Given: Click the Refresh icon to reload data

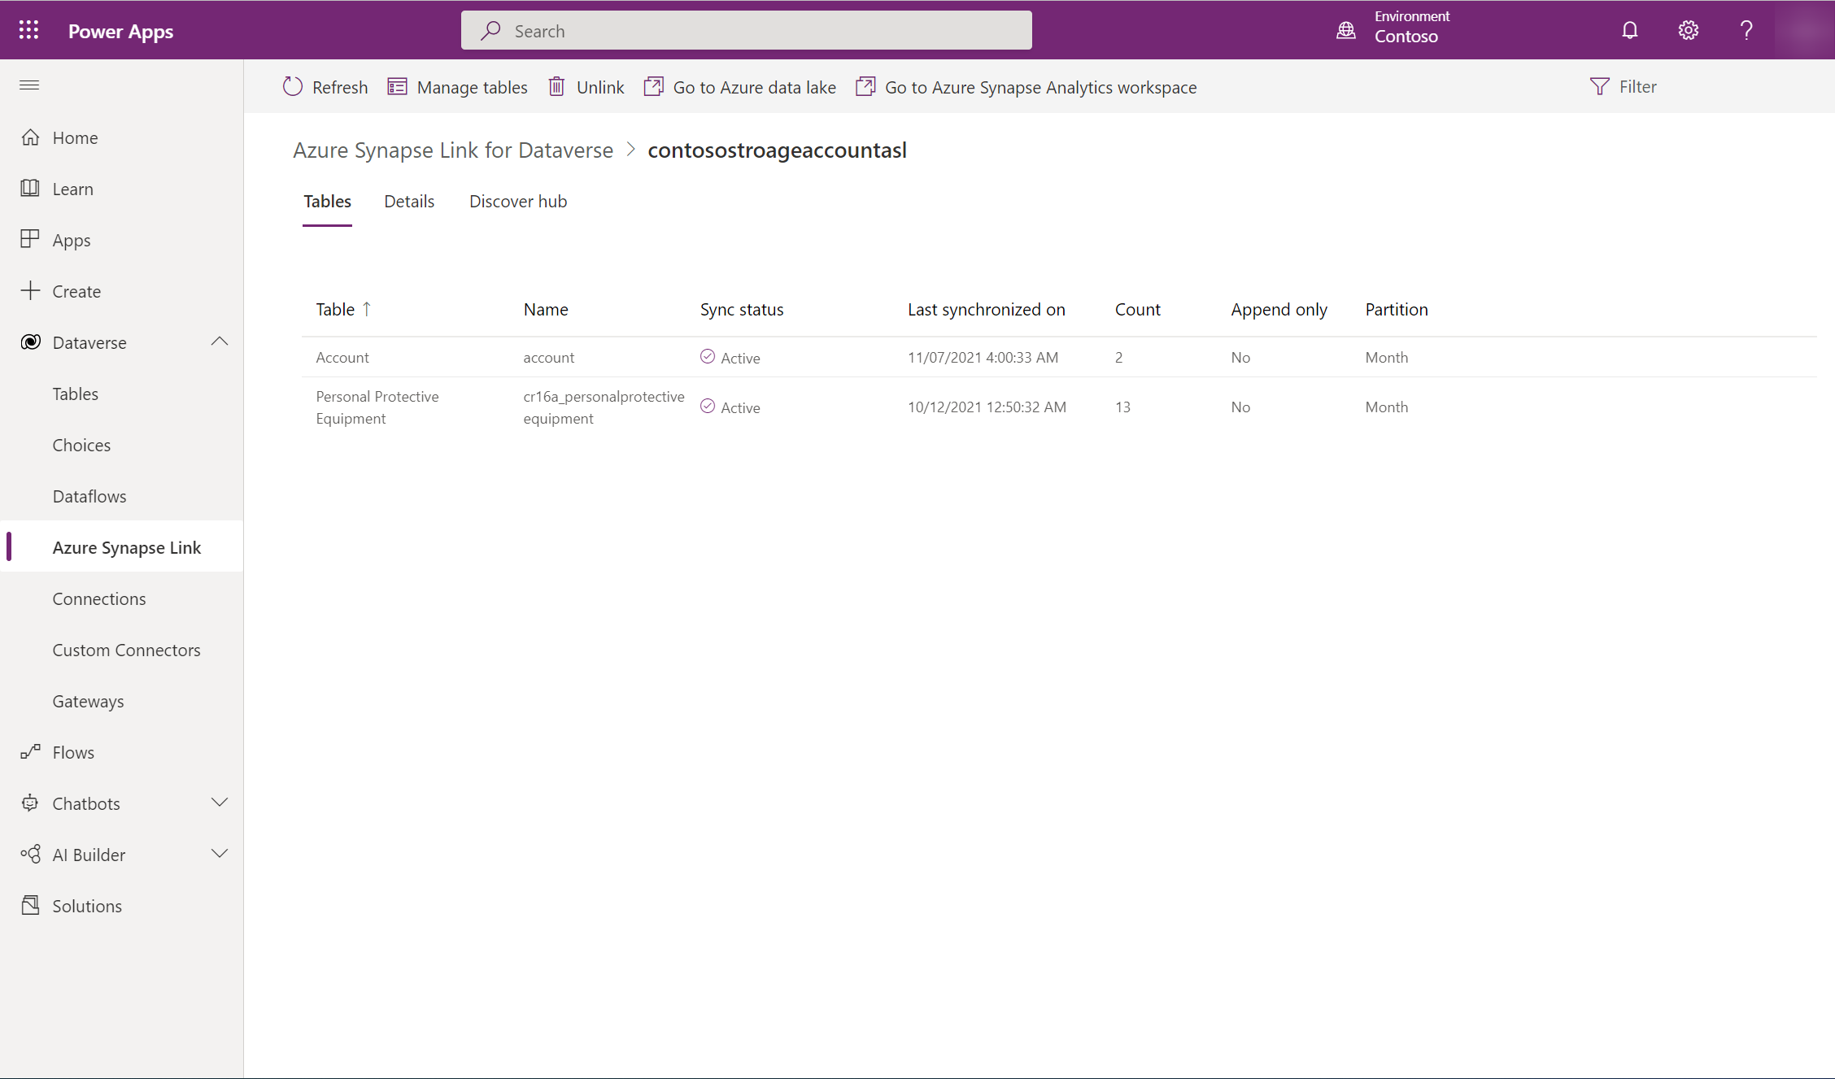Looking at the screenshot, I should point(293,86).
